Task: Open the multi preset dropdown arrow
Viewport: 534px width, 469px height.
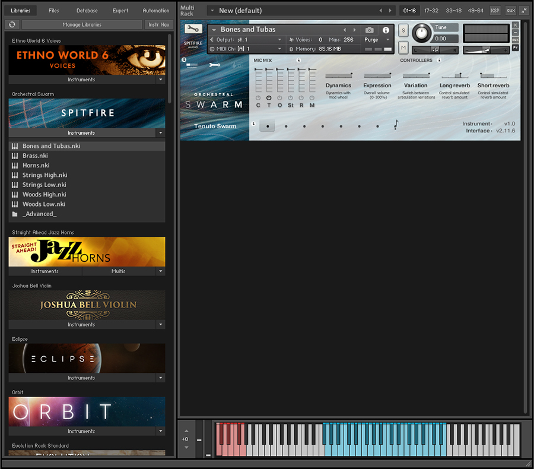Action: (x=212, y=11)
